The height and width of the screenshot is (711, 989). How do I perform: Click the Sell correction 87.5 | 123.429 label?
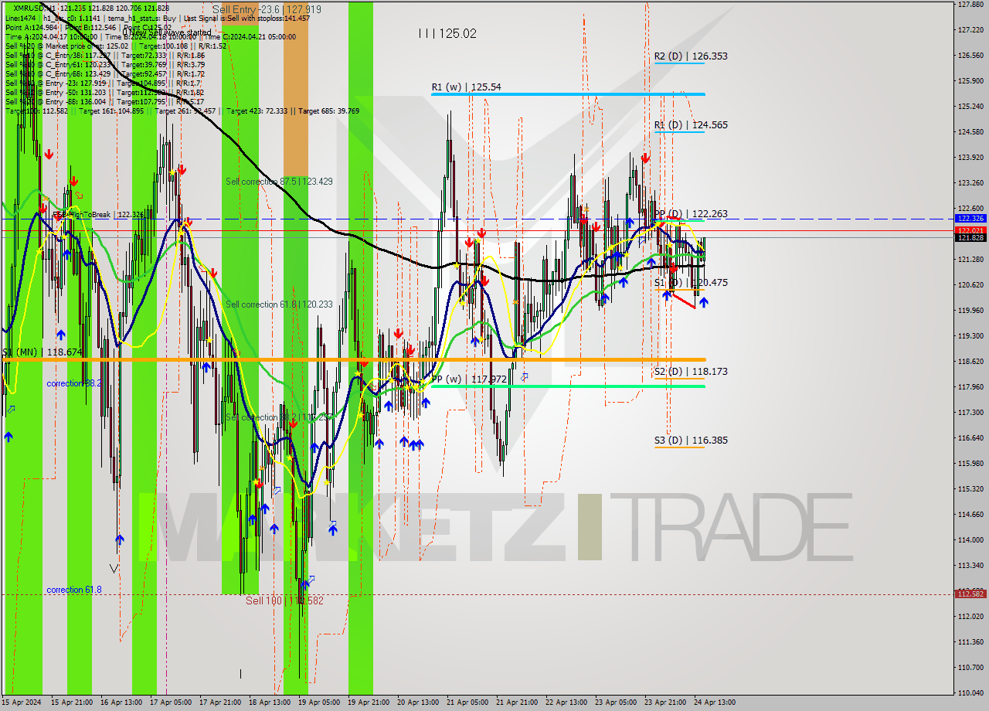click(279, 182)
